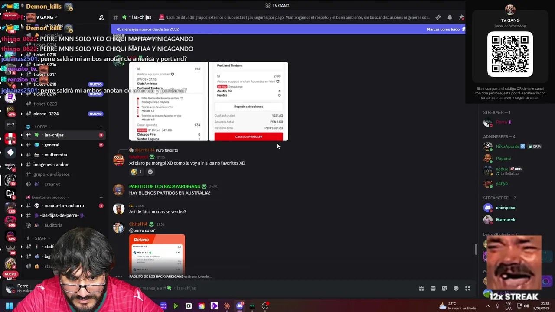Open the auditoria stage channel
This screenshot has width=555, height=312.
tap(65, 225)
